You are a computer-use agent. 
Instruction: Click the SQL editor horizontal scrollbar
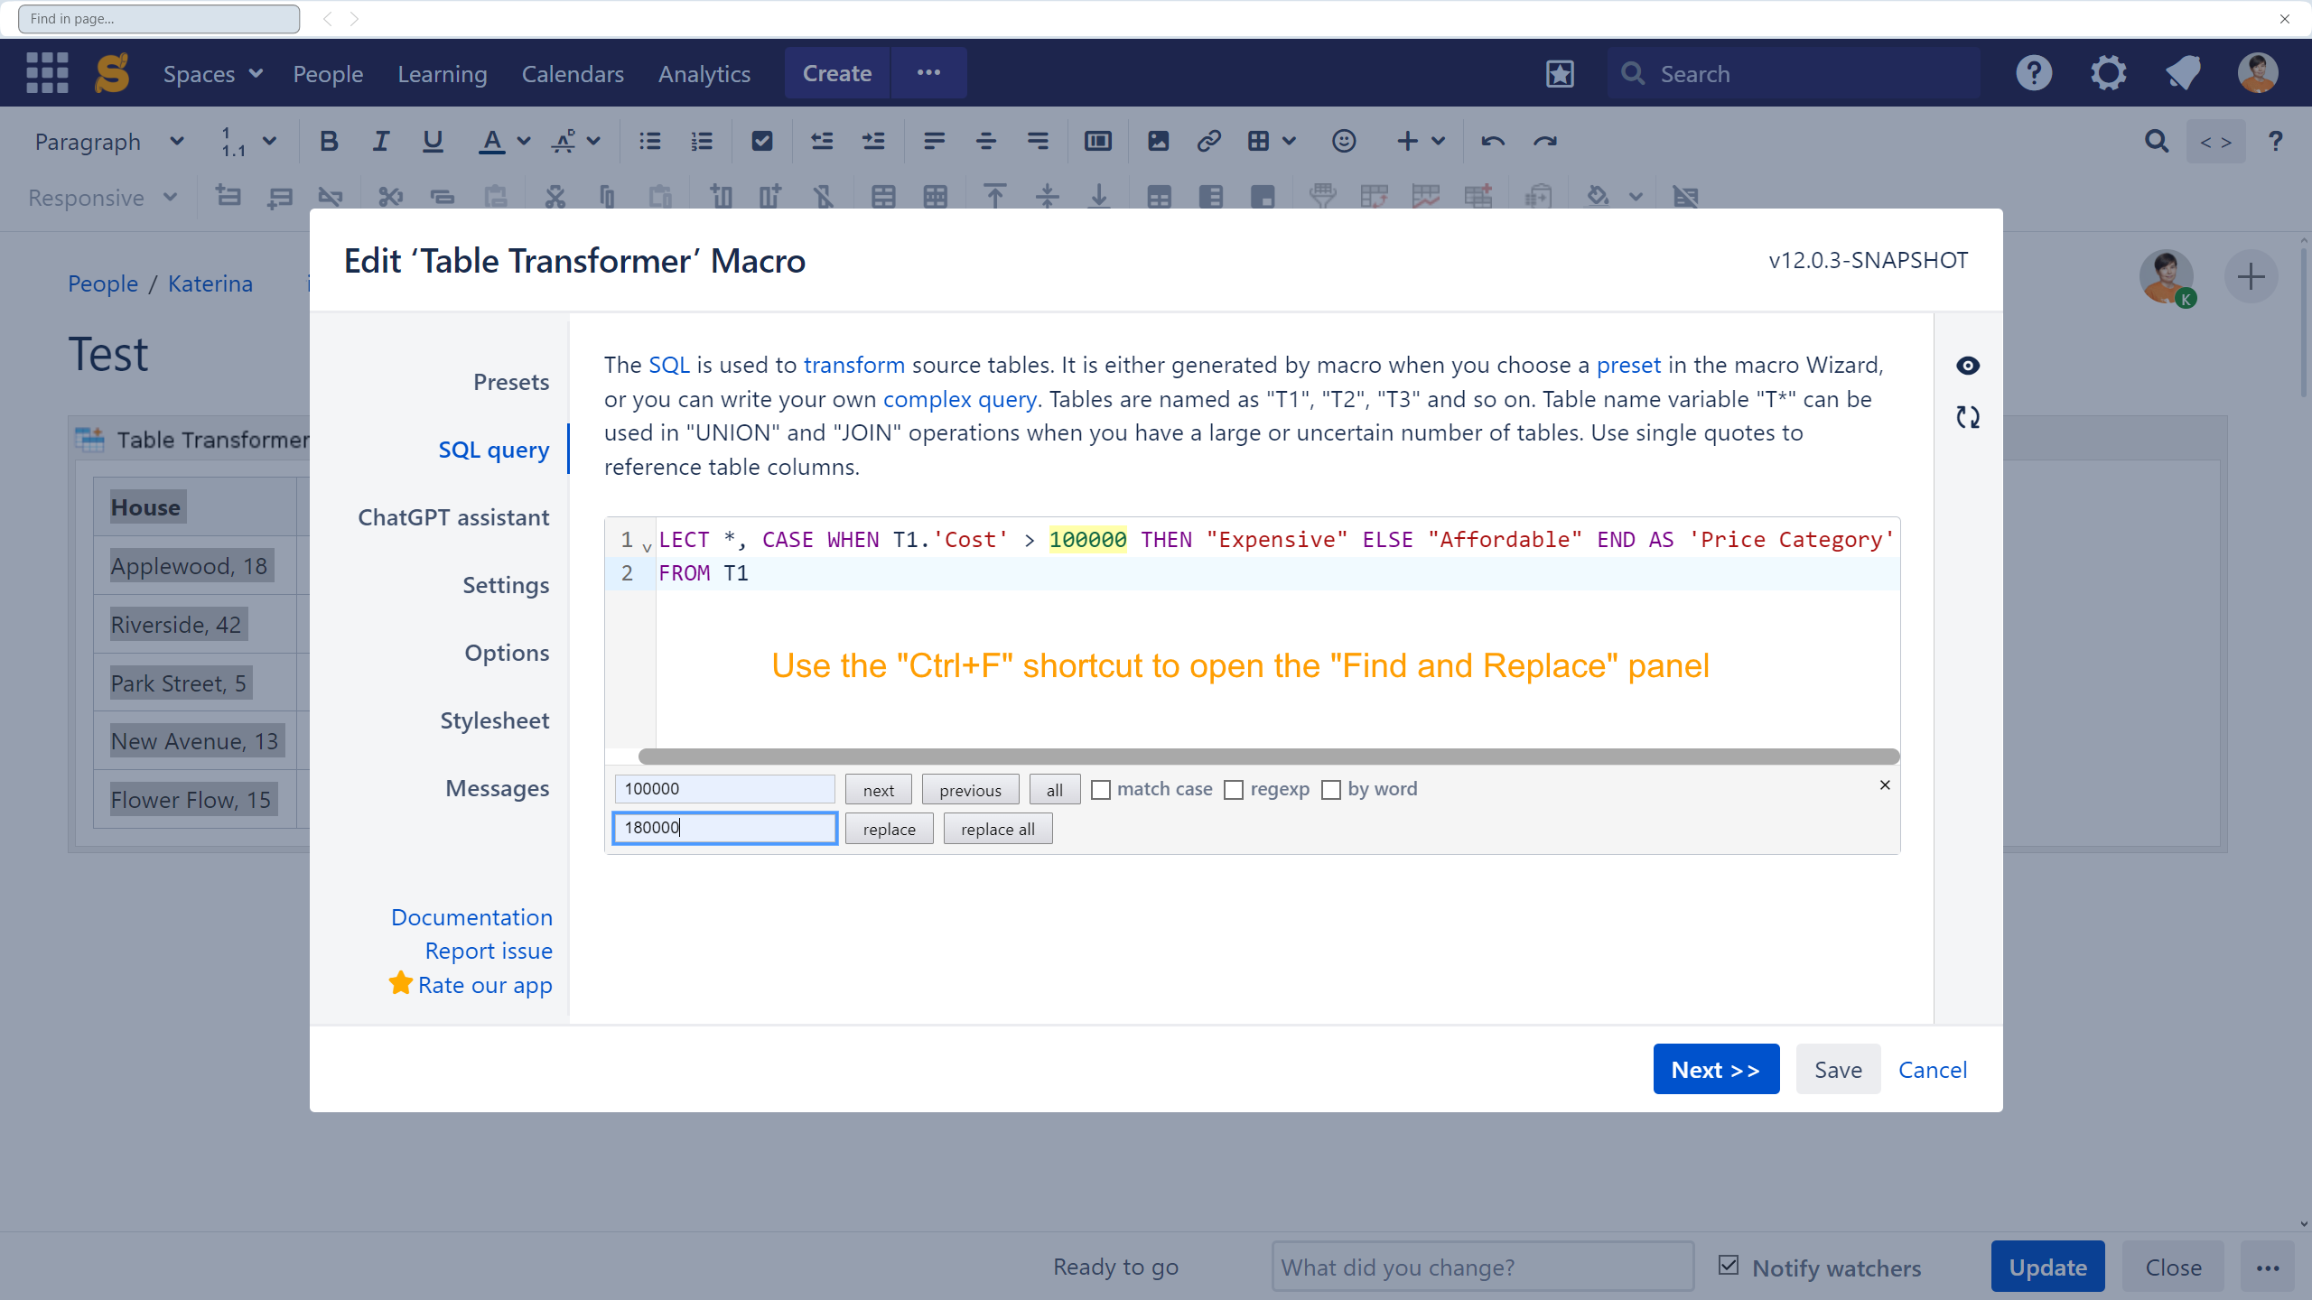click(1268, 757)
